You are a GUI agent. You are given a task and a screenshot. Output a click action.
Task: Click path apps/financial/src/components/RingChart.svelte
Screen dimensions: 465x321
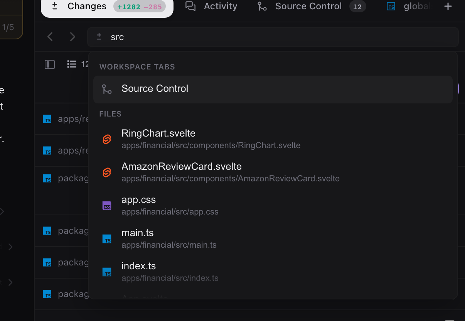point(211,145)
